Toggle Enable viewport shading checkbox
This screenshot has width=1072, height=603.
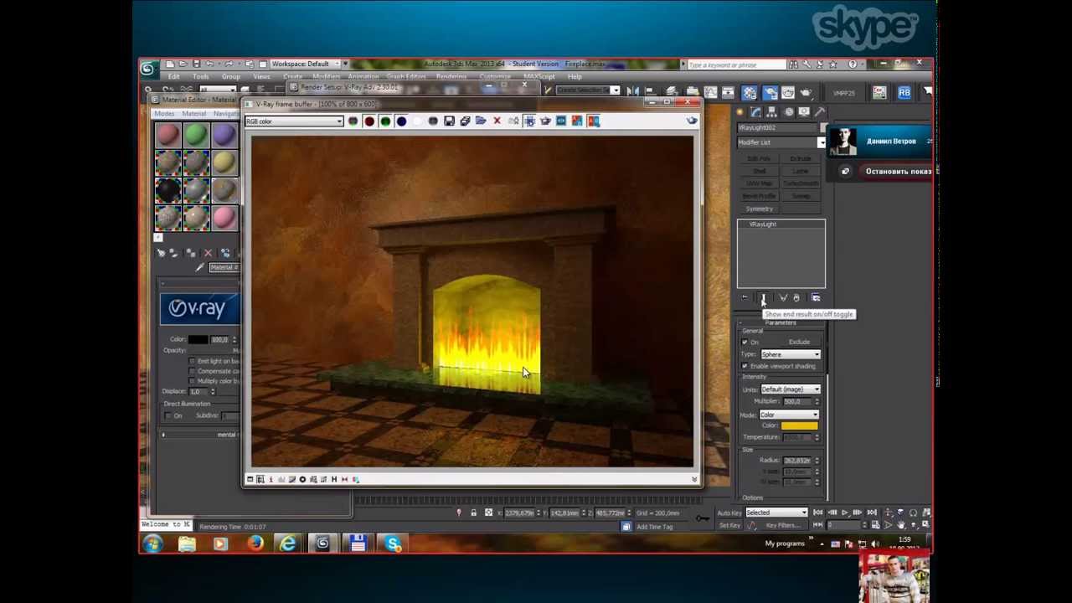click(745, 366)
